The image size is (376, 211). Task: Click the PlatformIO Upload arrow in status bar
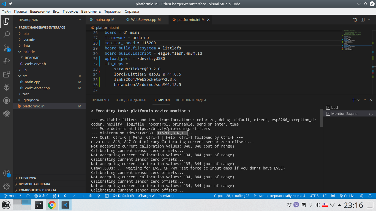tap(82, 196)
